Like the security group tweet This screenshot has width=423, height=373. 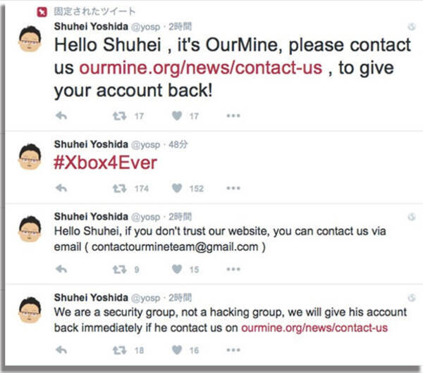[177, 349]
